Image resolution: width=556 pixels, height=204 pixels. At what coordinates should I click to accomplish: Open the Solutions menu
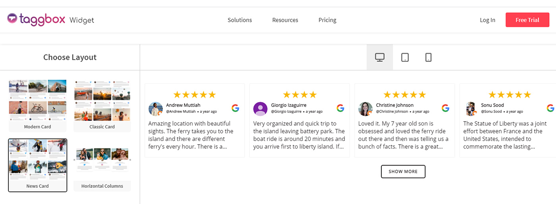[239, 20]
